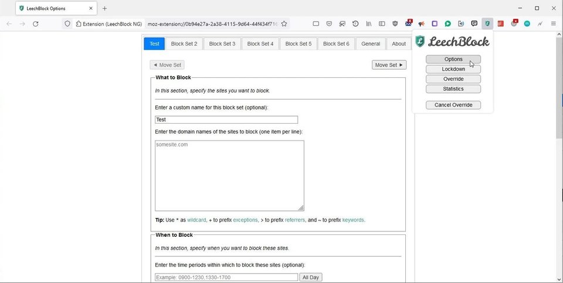563x283 pixels.
Task: Open the Firefox hamburger application menu
Action: click(553, 23)
